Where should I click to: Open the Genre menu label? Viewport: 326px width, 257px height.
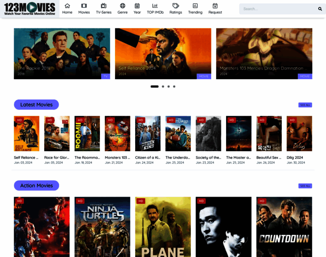[122, 12]
